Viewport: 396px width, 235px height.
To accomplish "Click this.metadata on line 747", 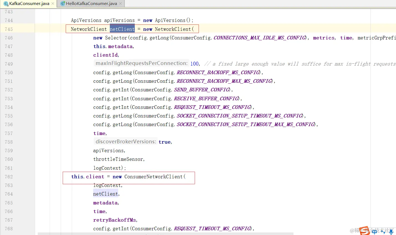I will (x=113, y=46).
